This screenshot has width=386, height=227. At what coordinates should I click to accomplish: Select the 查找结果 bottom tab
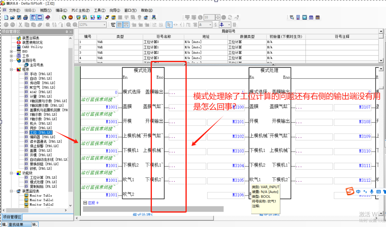tap(19, 224)
